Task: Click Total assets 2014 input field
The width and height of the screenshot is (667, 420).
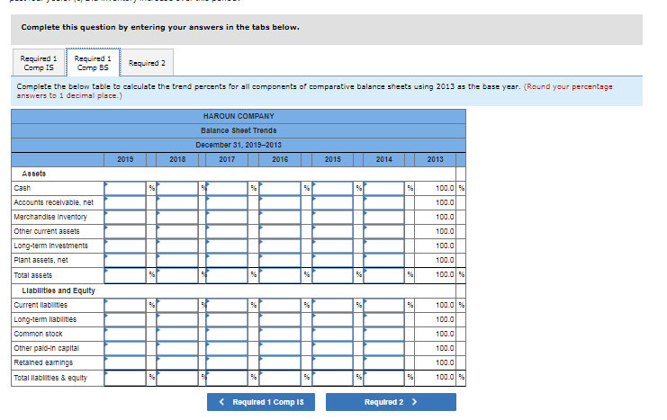Action: [384, 275]
